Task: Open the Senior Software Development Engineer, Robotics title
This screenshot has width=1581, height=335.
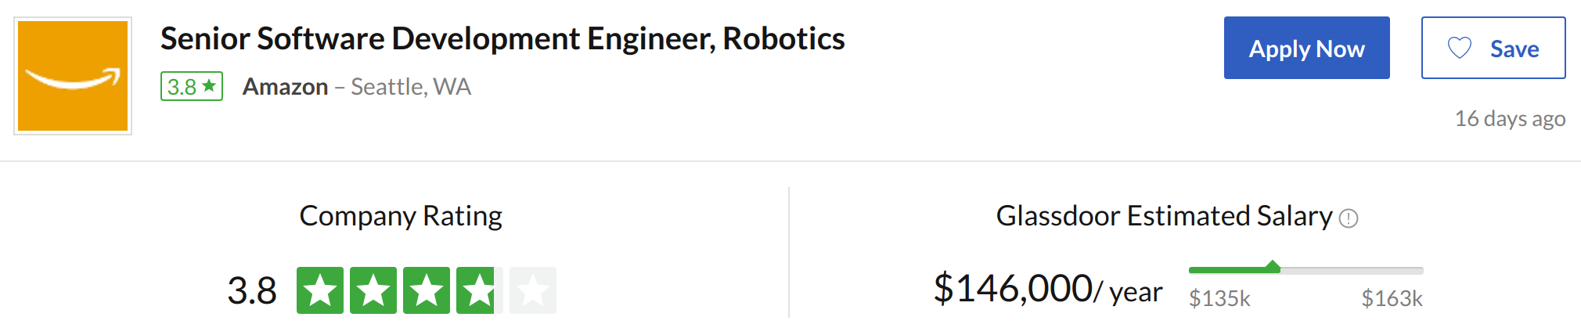Action: pos(502,38)
